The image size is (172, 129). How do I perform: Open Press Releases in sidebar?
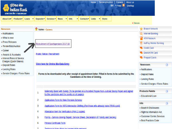coord(9,42)
